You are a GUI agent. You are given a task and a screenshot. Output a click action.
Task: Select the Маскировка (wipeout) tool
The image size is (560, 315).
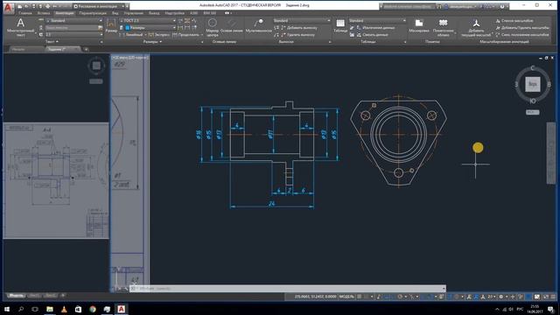click(419, 26)
